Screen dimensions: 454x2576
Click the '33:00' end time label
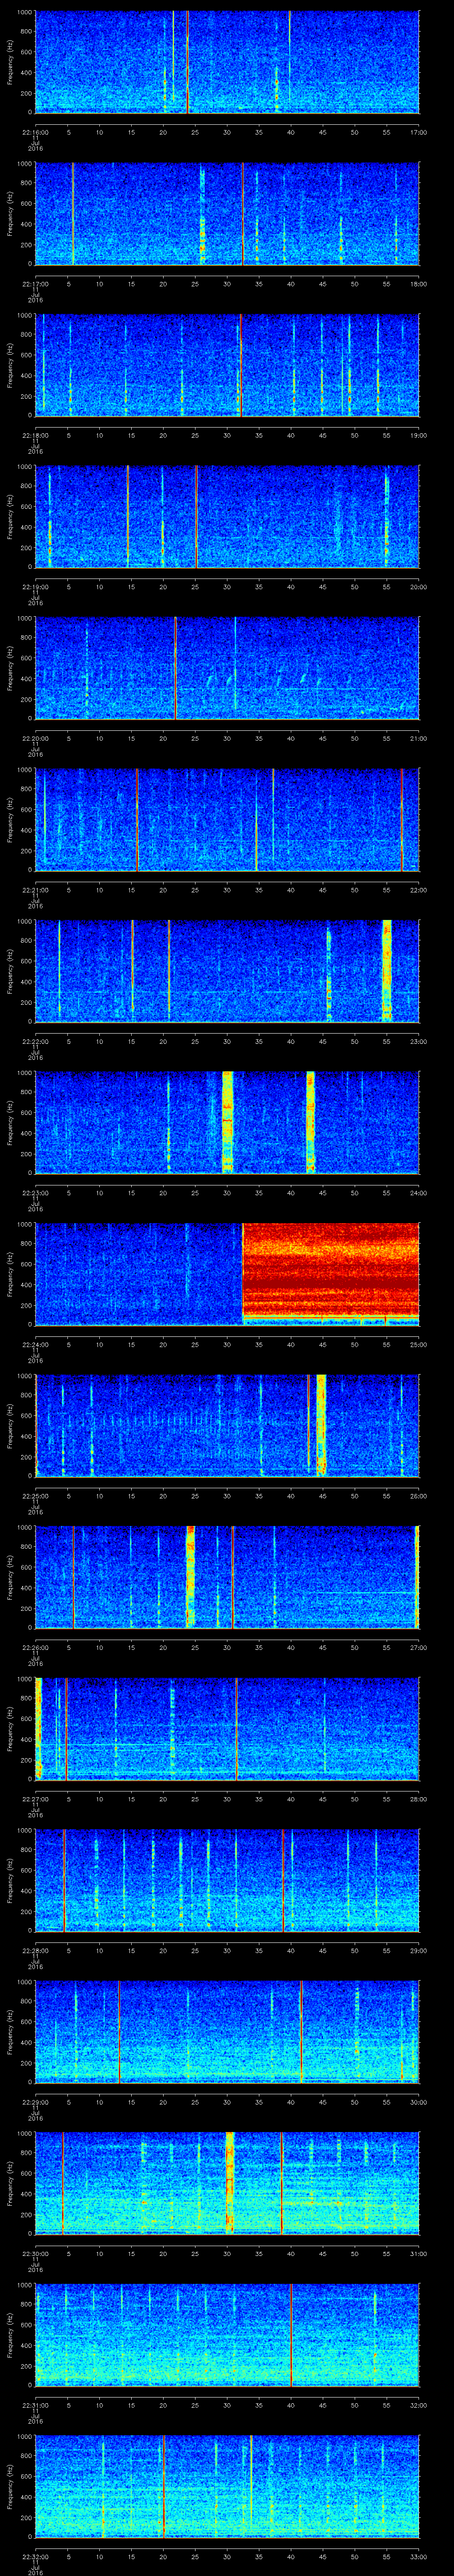[x=418, y=2556]
